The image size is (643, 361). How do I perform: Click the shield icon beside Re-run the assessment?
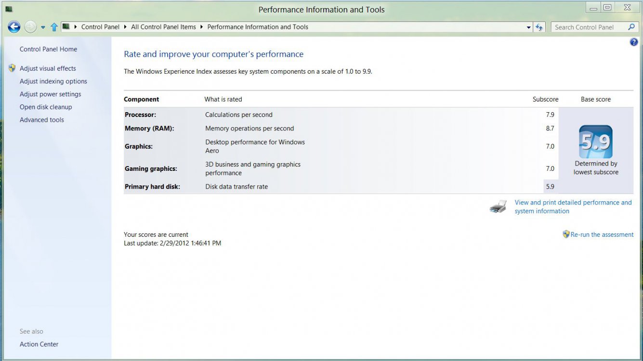pos(566,234)
